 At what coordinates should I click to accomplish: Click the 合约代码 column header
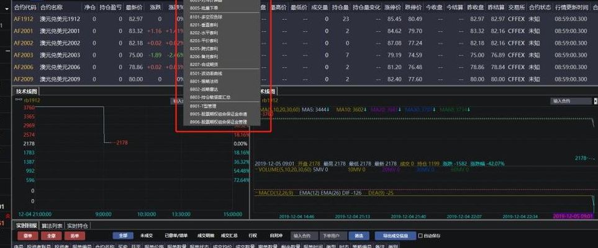click(25, 7)
